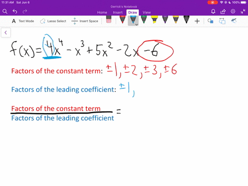Select the purple pen

[x=165, y=20]
